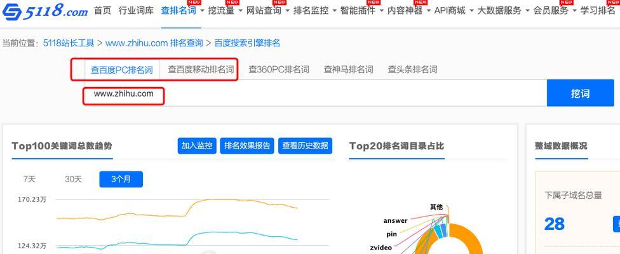Screen dimensions: 620x254
Task: Open API商城 menu
Action: [450, 11]
